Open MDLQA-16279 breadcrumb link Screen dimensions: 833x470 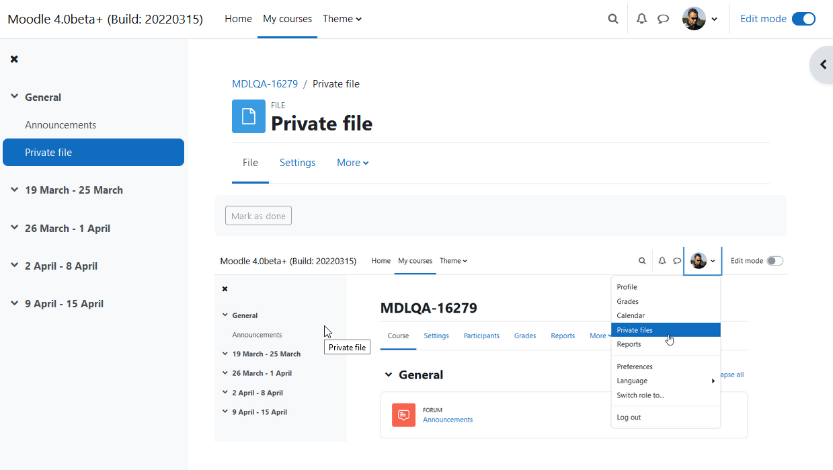point(265,84)
